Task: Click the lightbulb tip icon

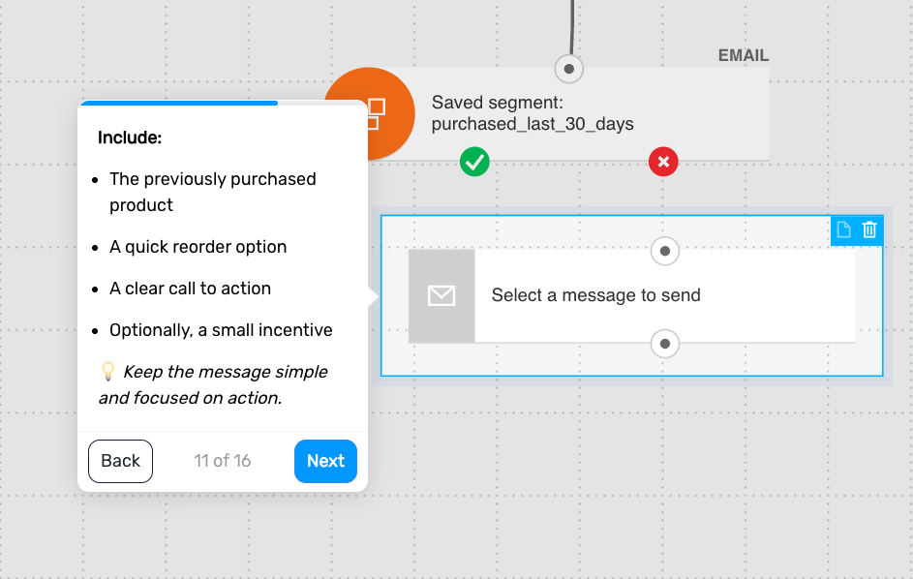Action: point(108,372)
